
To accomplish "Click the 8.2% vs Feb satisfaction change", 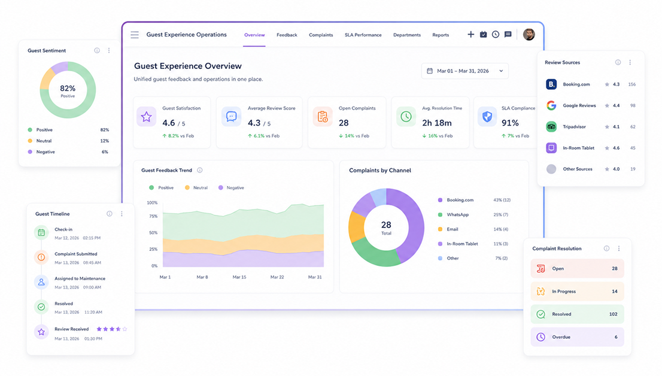I will pos(178,136).
